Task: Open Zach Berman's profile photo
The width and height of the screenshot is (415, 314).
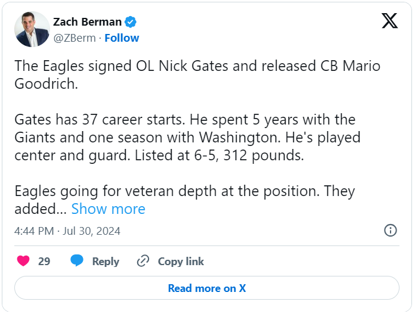Action: pos(32,29)
